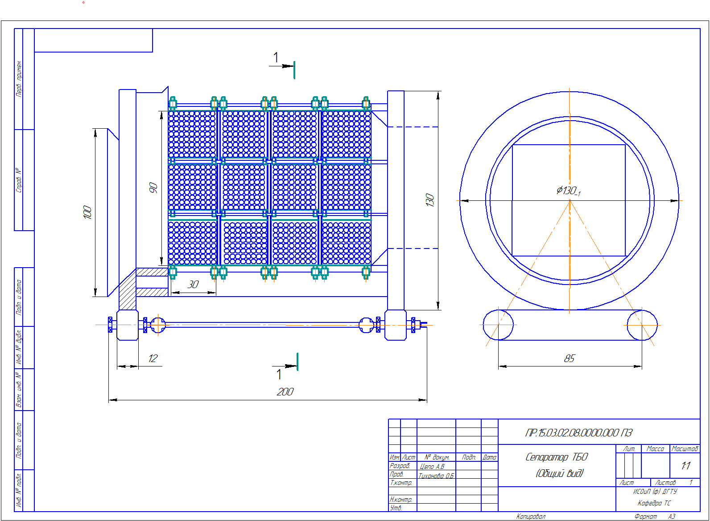Select the title text Сепаратор ТБО
The image size is (710, 521).
click(x=557, y=457)
